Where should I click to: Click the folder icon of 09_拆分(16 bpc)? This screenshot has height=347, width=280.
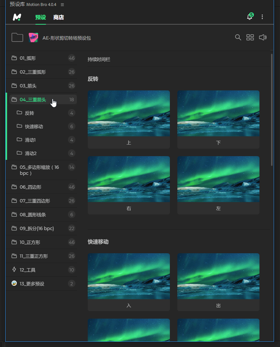click(x=14, y=228)
